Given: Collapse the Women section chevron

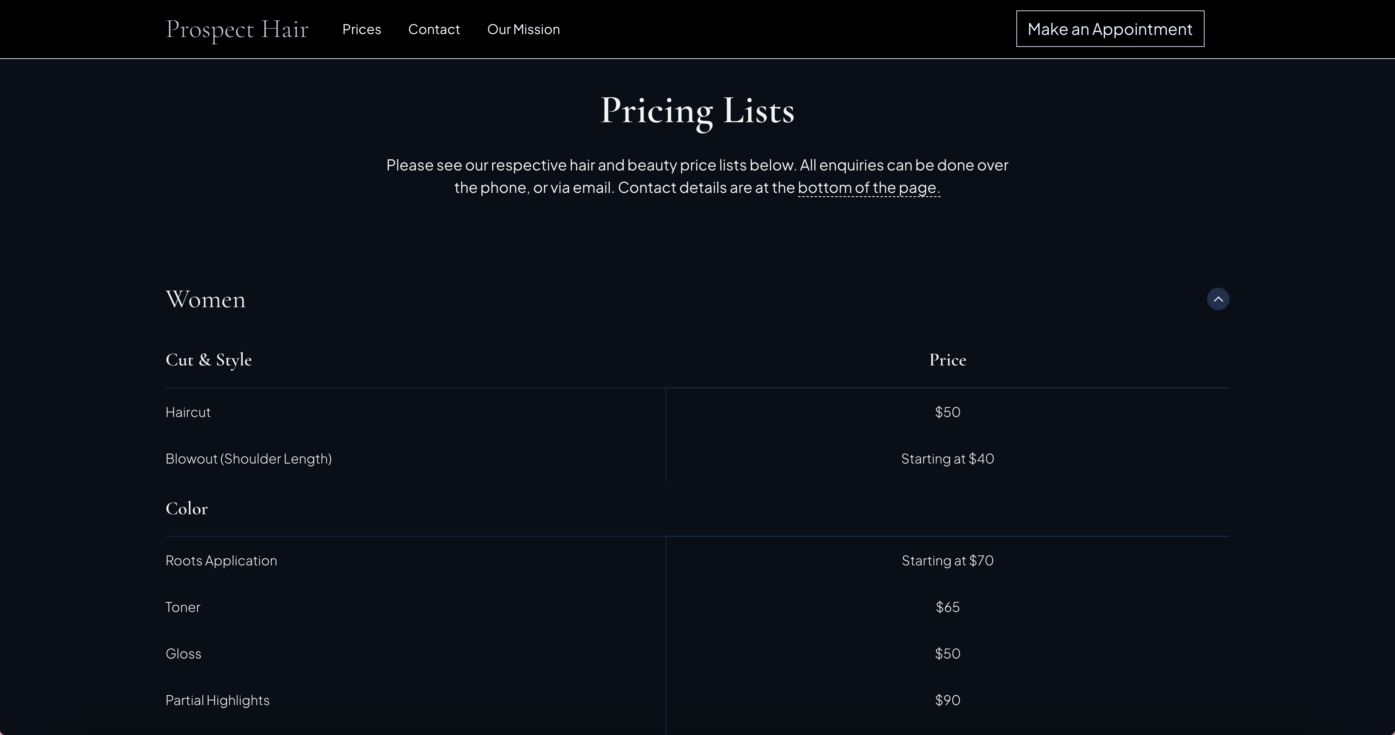Looking at the screenshot, I should [x=1218, y=298].
